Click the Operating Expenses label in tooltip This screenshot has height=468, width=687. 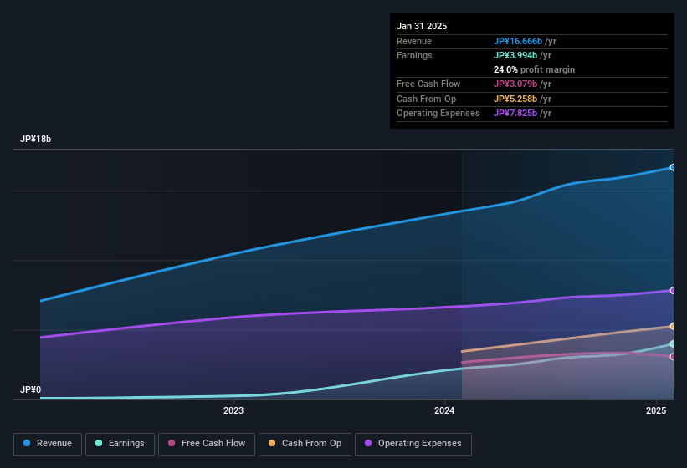coord(438,114)
